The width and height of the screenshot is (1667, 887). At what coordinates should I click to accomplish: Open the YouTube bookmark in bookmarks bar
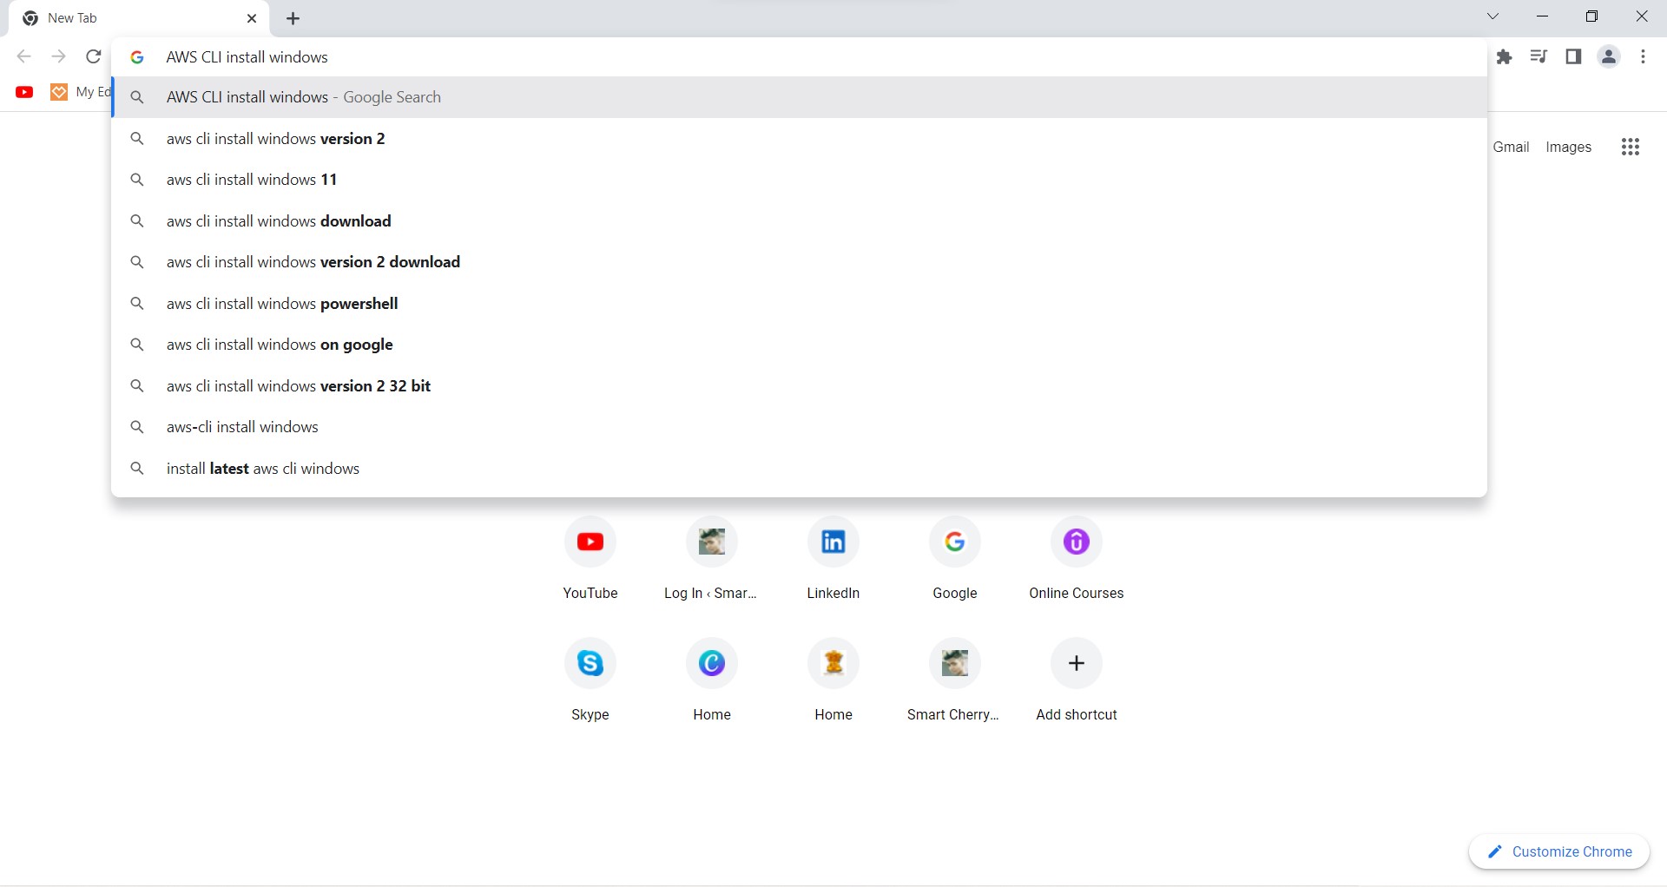pyautogui.click(x=23, y=91)
